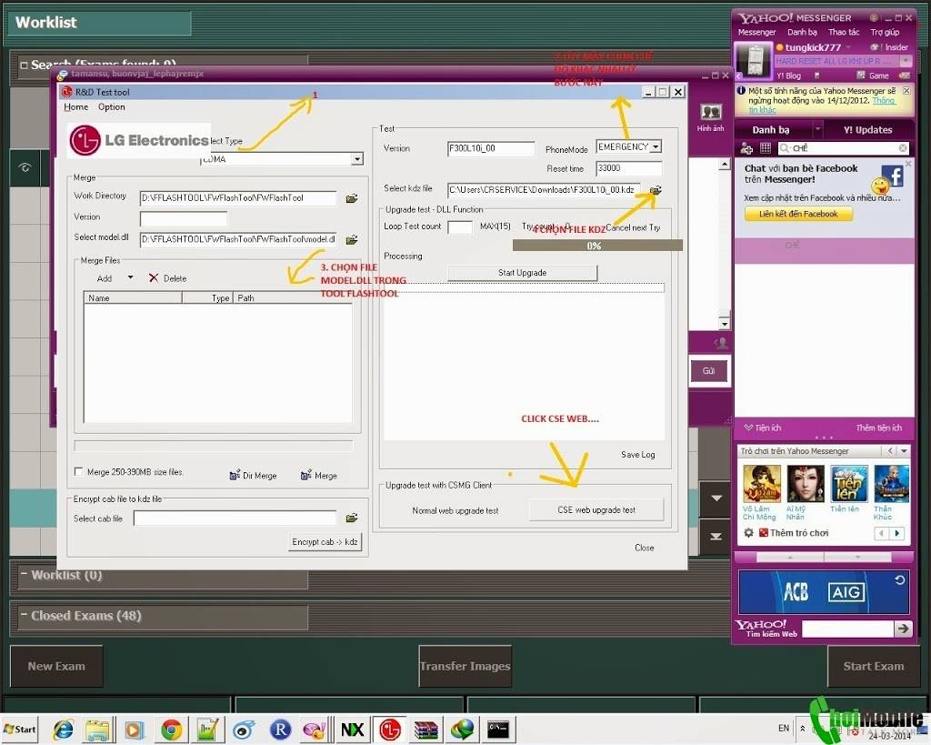The height and width of the screenshot is (745, 931).
Task: Click the Transfer Images button
Action: [x=465, y=666]
